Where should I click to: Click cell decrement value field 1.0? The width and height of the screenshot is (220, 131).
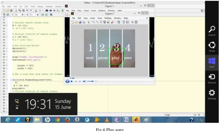pos(18,15)
